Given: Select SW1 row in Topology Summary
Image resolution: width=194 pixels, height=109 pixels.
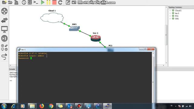Looking at the screenshot, I should [x=177, y=19].
